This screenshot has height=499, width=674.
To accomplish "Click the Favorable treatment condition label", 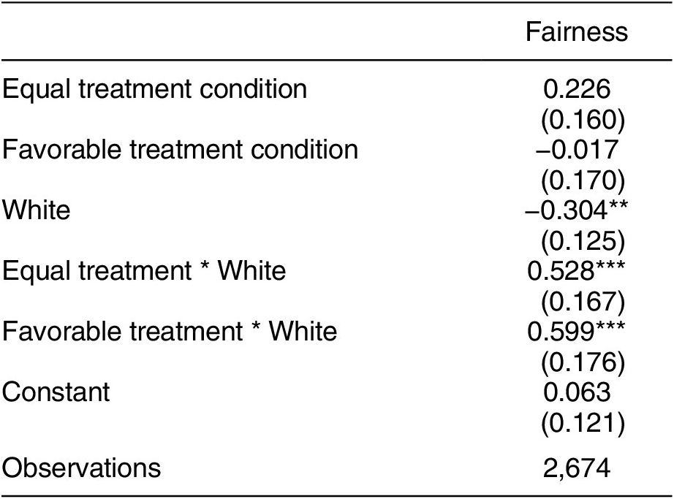I will pos(181,150).
